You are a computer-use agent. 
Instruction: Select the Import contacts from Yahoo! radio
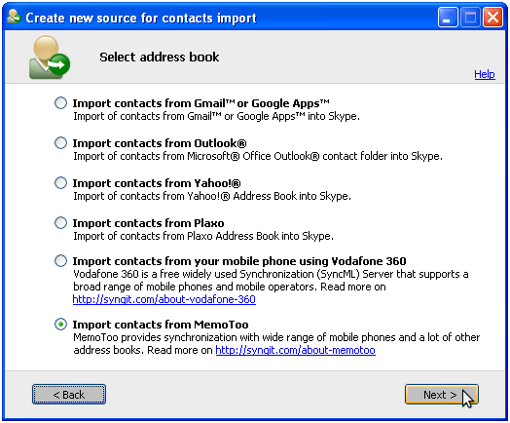[x=60, y=183]
